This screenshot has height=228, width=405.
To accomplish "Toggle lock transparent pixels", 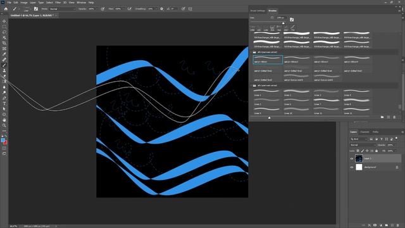I will [x=358, y=151].
